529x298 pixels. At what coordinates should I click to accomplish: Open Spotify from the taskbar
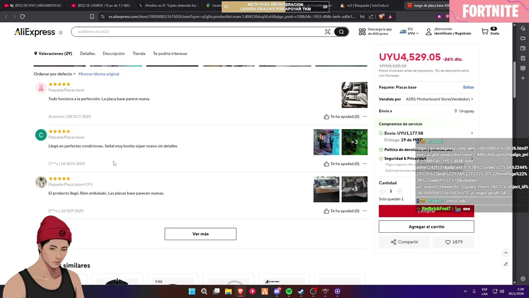coord(289,291)
